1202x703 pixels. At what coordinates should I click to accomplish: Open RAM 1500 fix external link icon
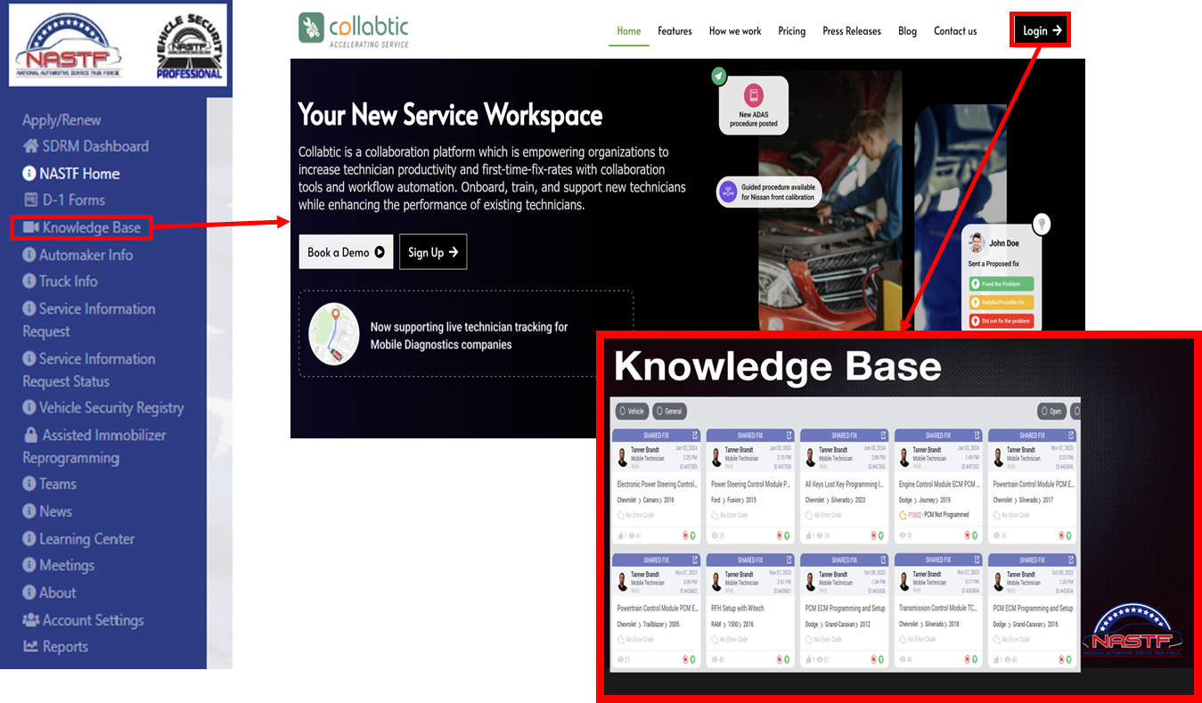(x=789, y=560)
